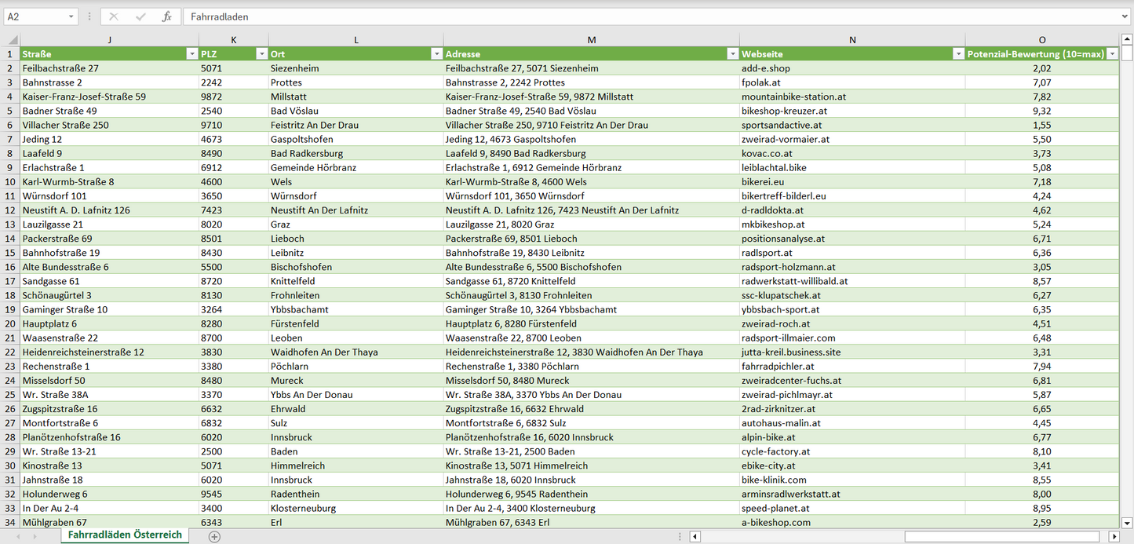The image size is (1134, 544).
Task: Open the Webseite column filter dropdown
Action: 957,54
